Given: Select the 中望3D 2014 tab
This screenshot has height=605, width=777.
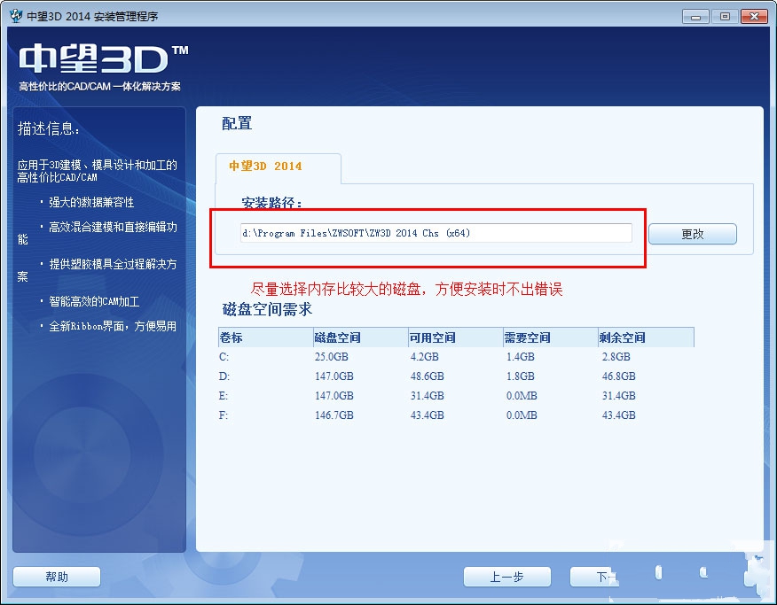Looking at the screenshot, I should (279, 168).
